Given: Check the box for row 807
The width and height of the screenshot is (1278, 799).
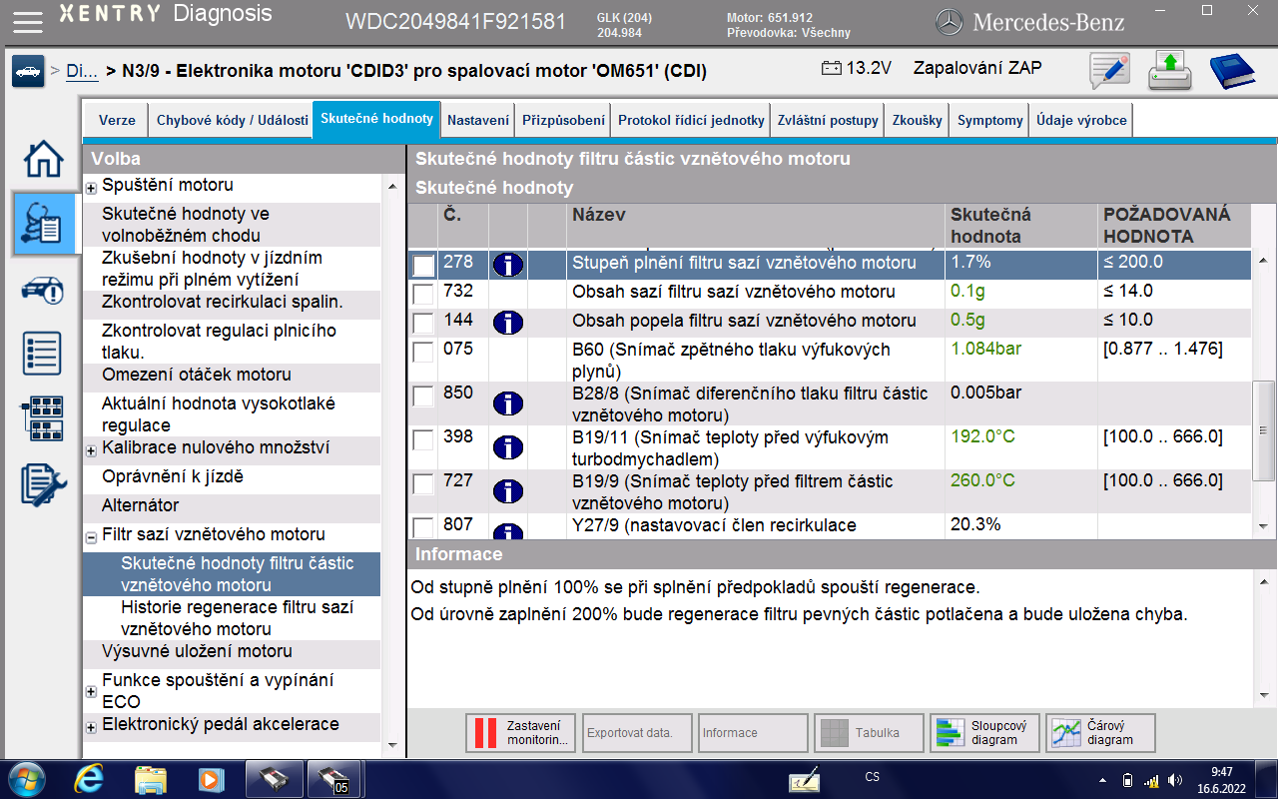Looking at the screenshot, I should pyautogui.click(x=423, y=527).
